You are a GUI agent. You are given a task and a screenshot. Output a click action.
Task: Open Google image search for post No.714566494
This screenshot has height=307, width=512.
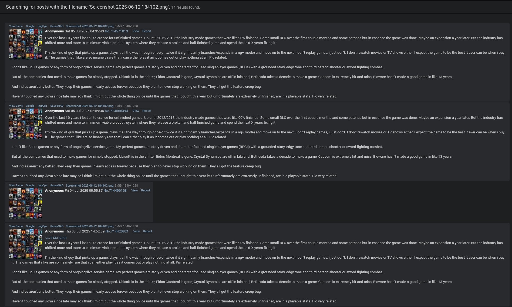coord(30,106)
